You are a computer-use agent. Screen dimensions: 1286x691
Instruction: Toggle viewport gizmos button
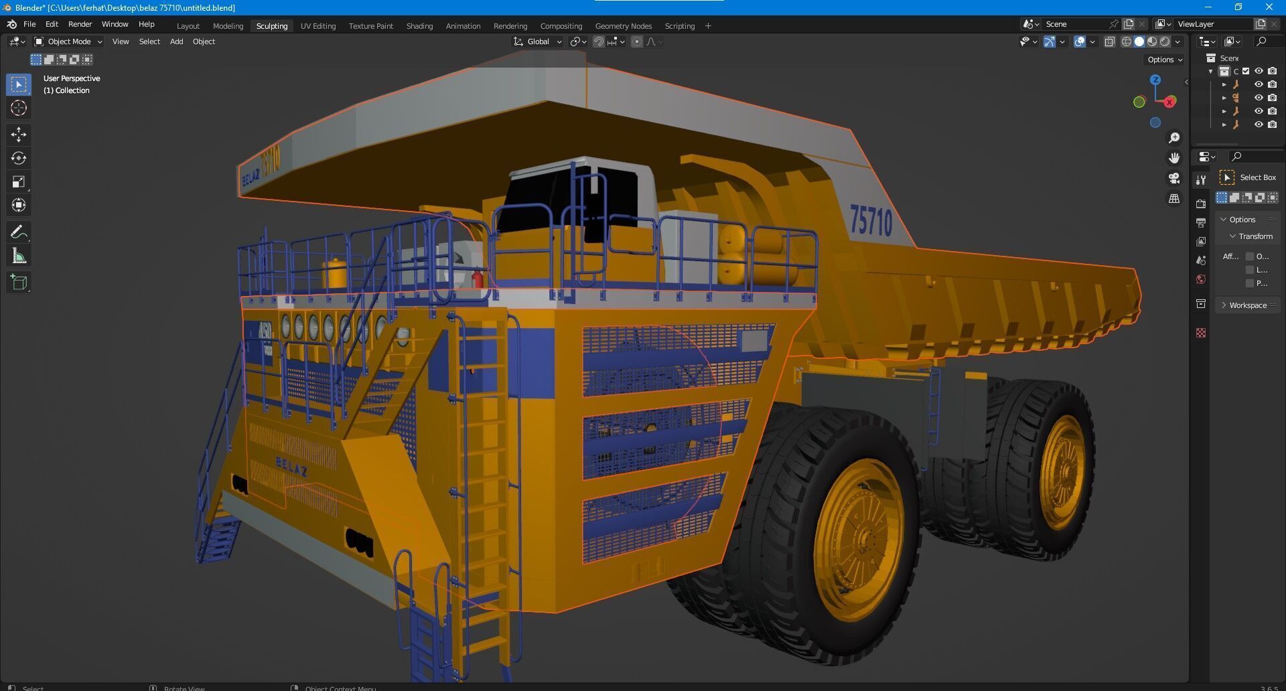pyautogui.click(x=1050, y=42)
